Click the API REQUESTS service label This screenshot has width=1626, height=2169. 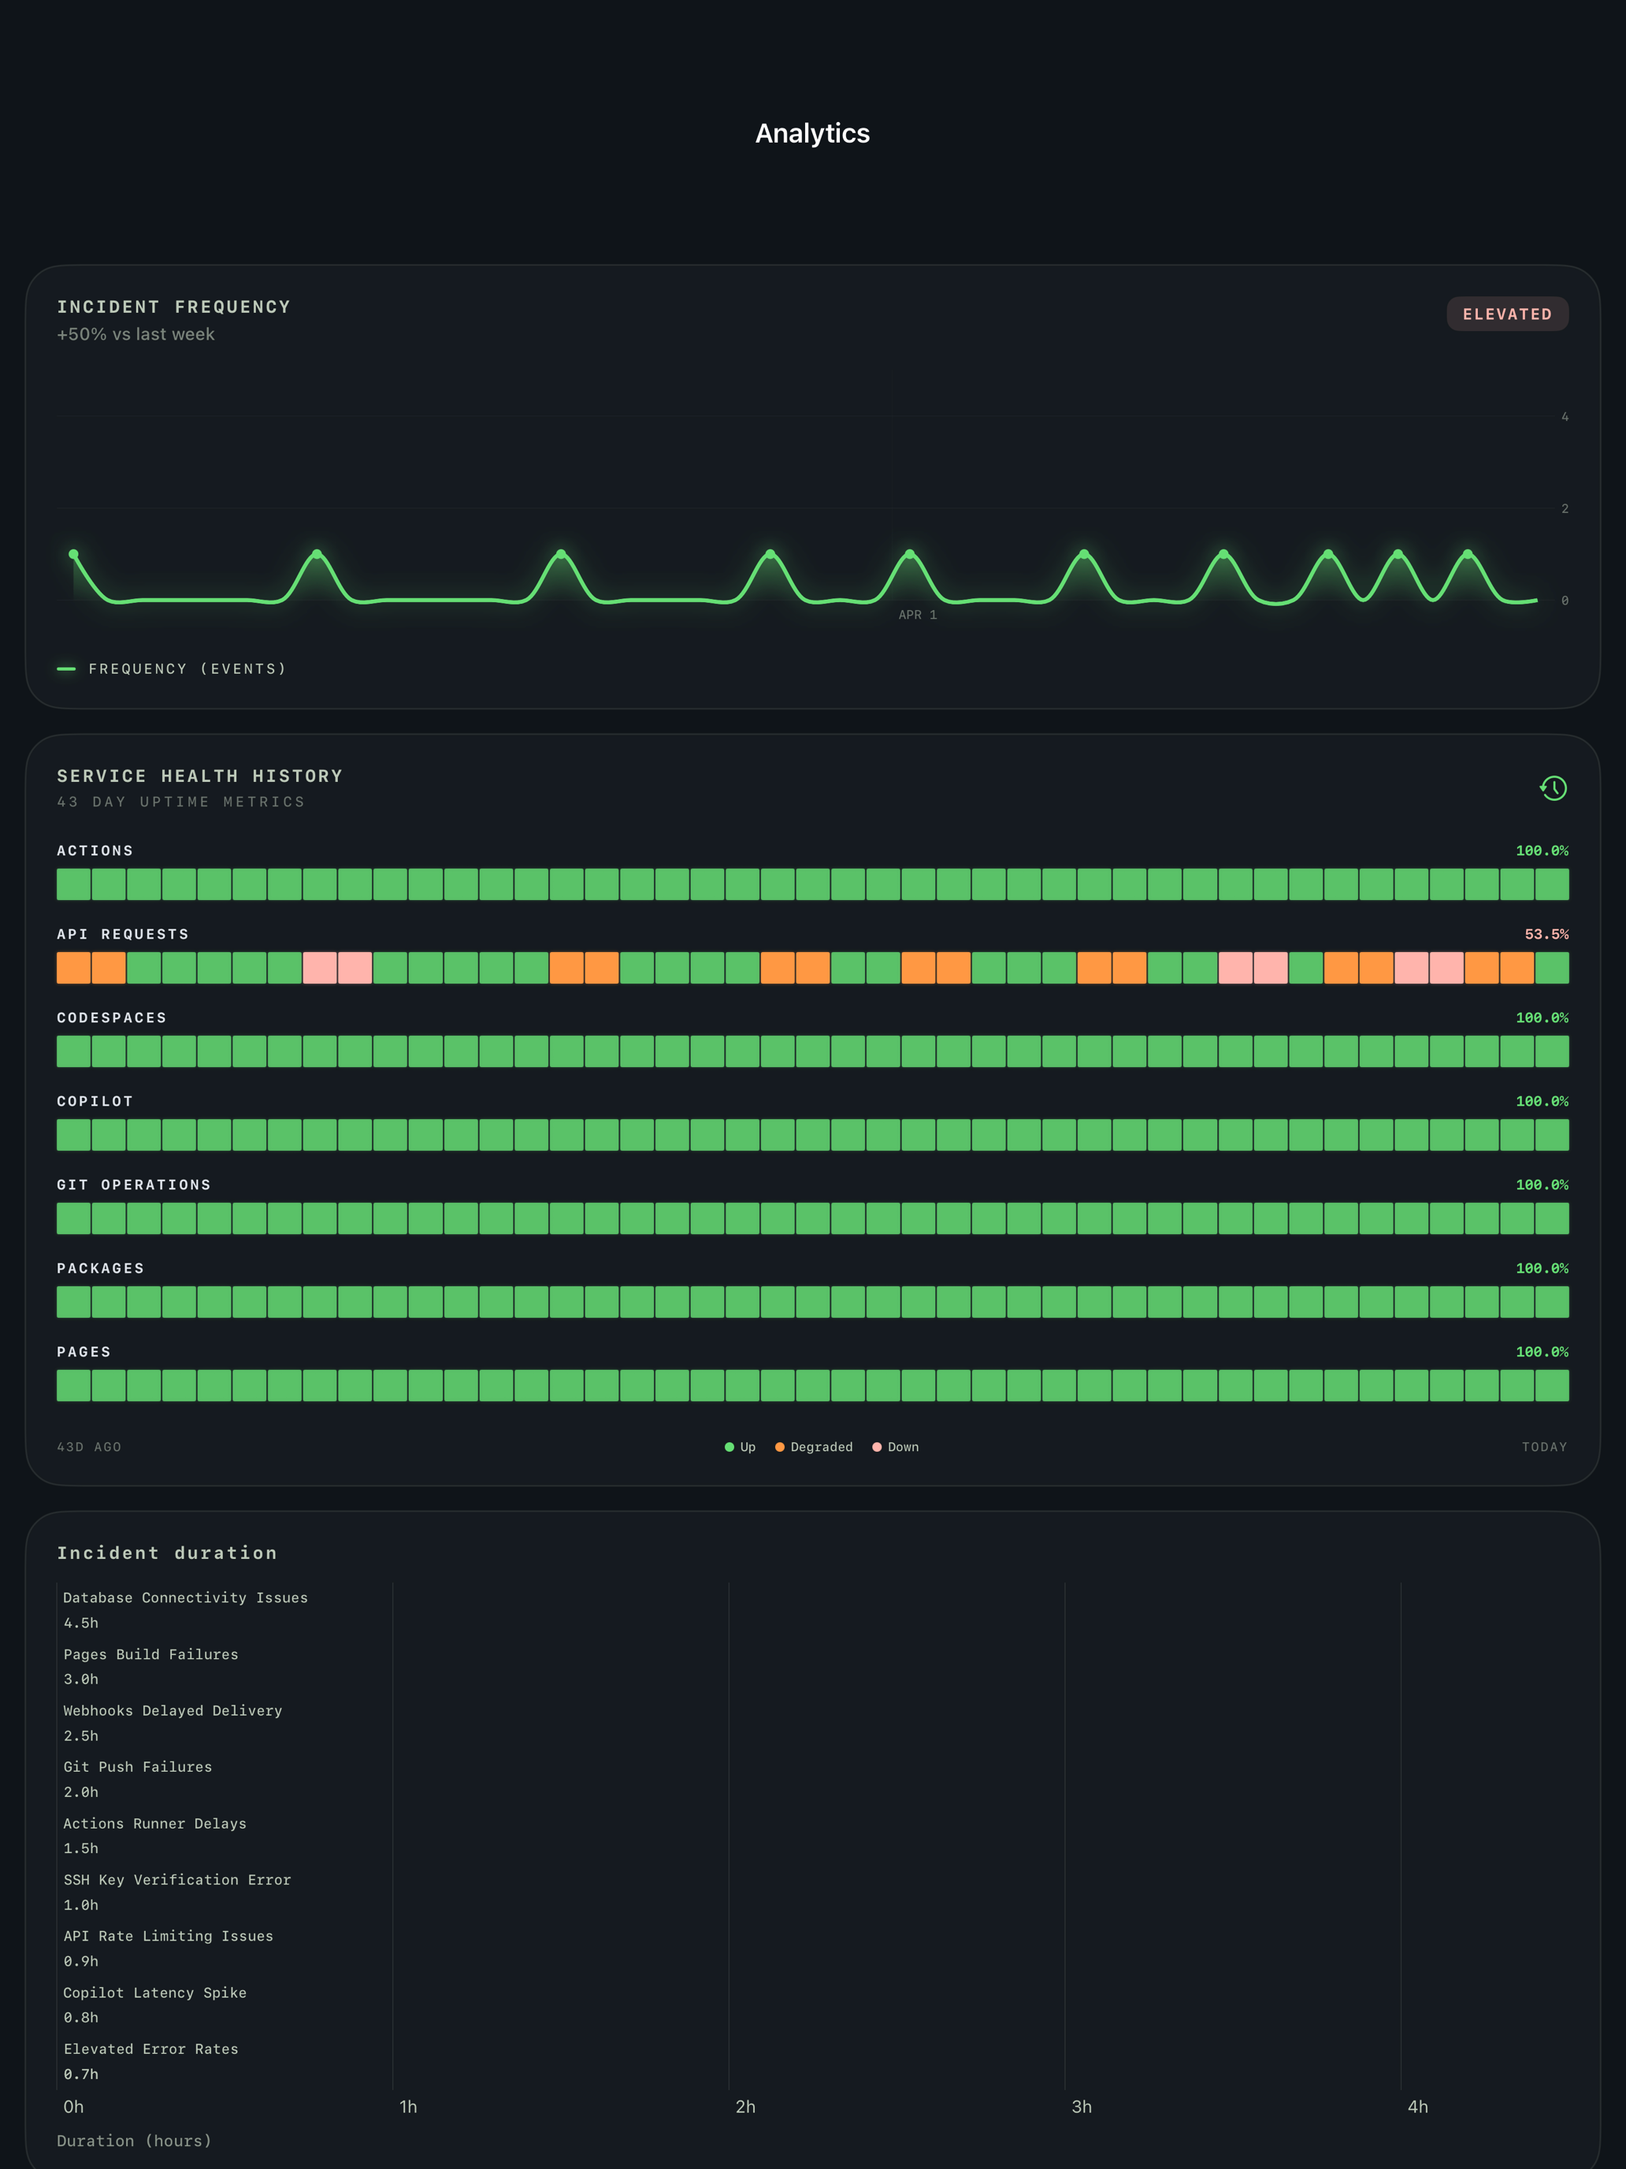tap(123, 935)
